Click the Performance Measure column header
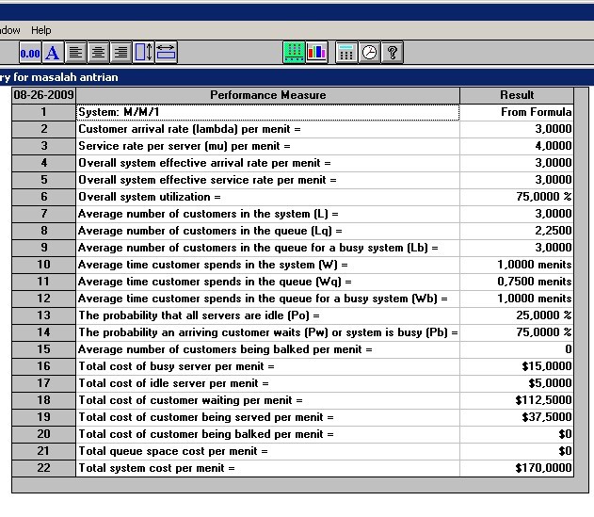Screen dimensions: 594x517 (x=268, y=95)
